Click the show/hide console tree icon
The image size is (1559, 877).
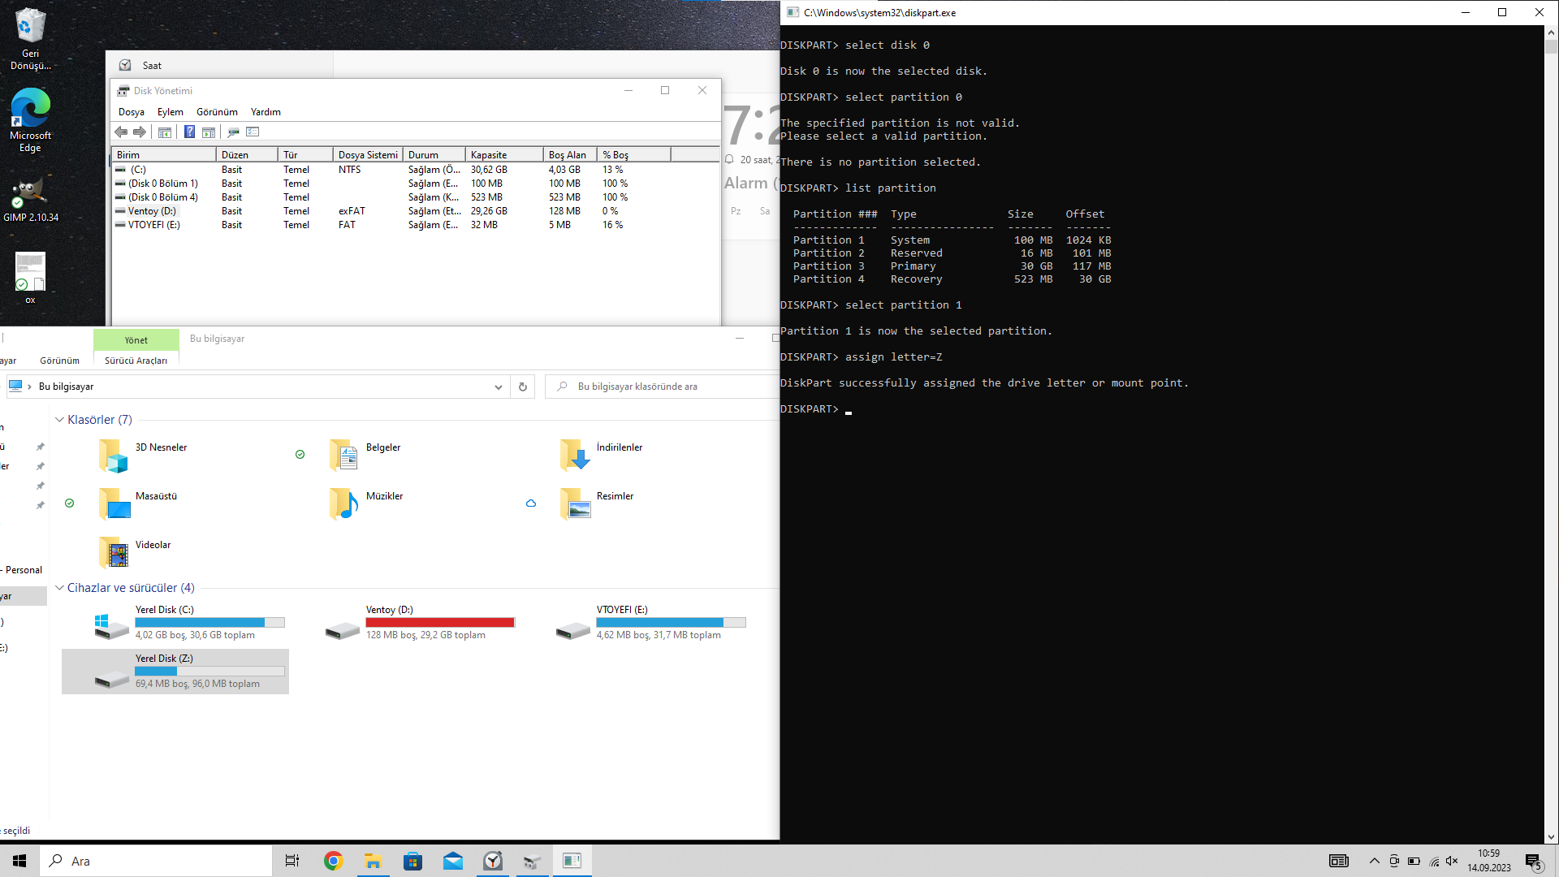coord(165,132)
